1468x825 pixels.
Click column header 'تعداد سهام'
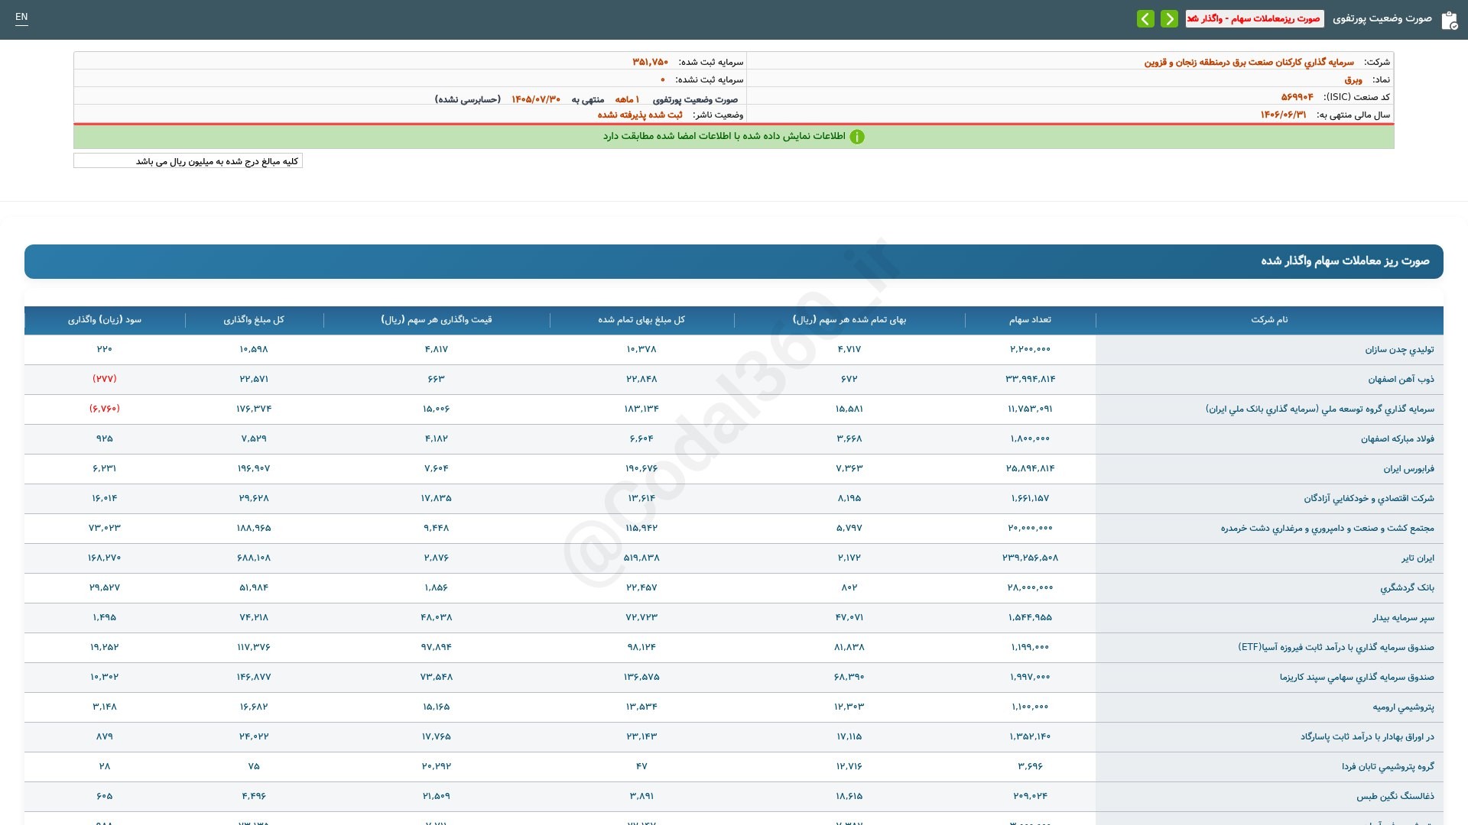1030,320
